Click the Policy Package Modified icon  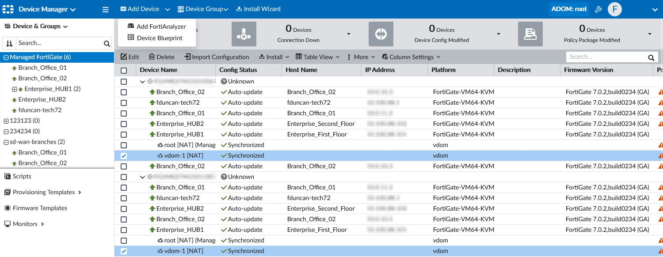click(530, 34)
